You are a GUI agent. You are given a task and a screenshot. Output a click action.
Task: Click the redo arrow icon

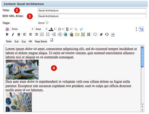[82, 29]
